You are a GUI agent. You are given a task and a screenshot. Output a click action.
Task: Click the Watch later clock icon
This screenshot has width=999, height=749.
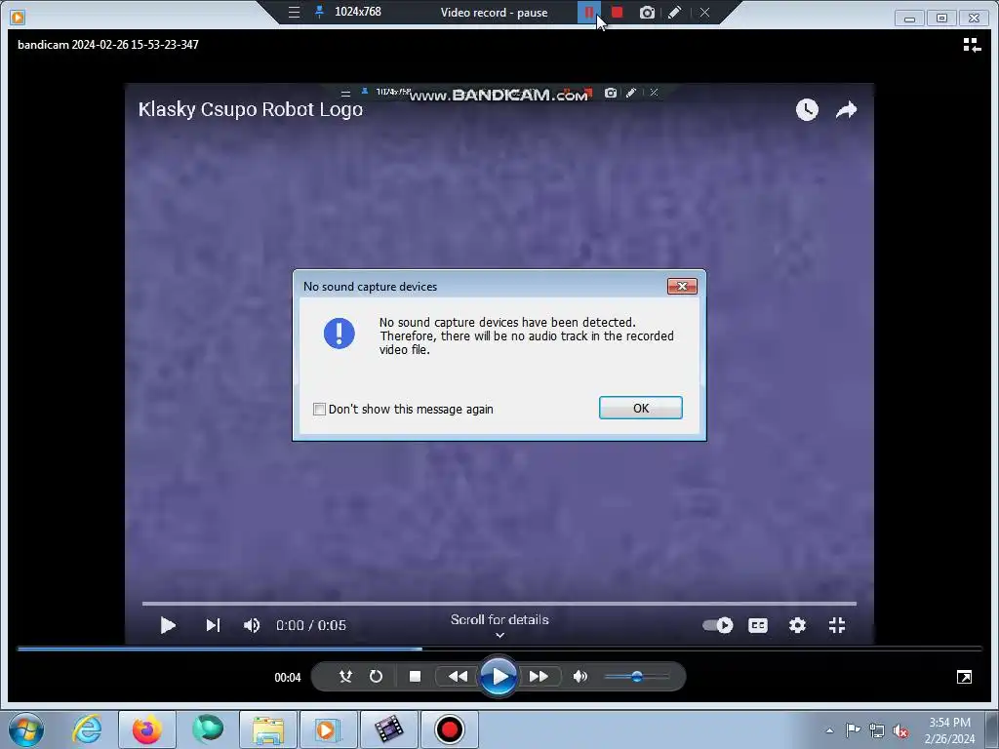click(x=807, y=109)
